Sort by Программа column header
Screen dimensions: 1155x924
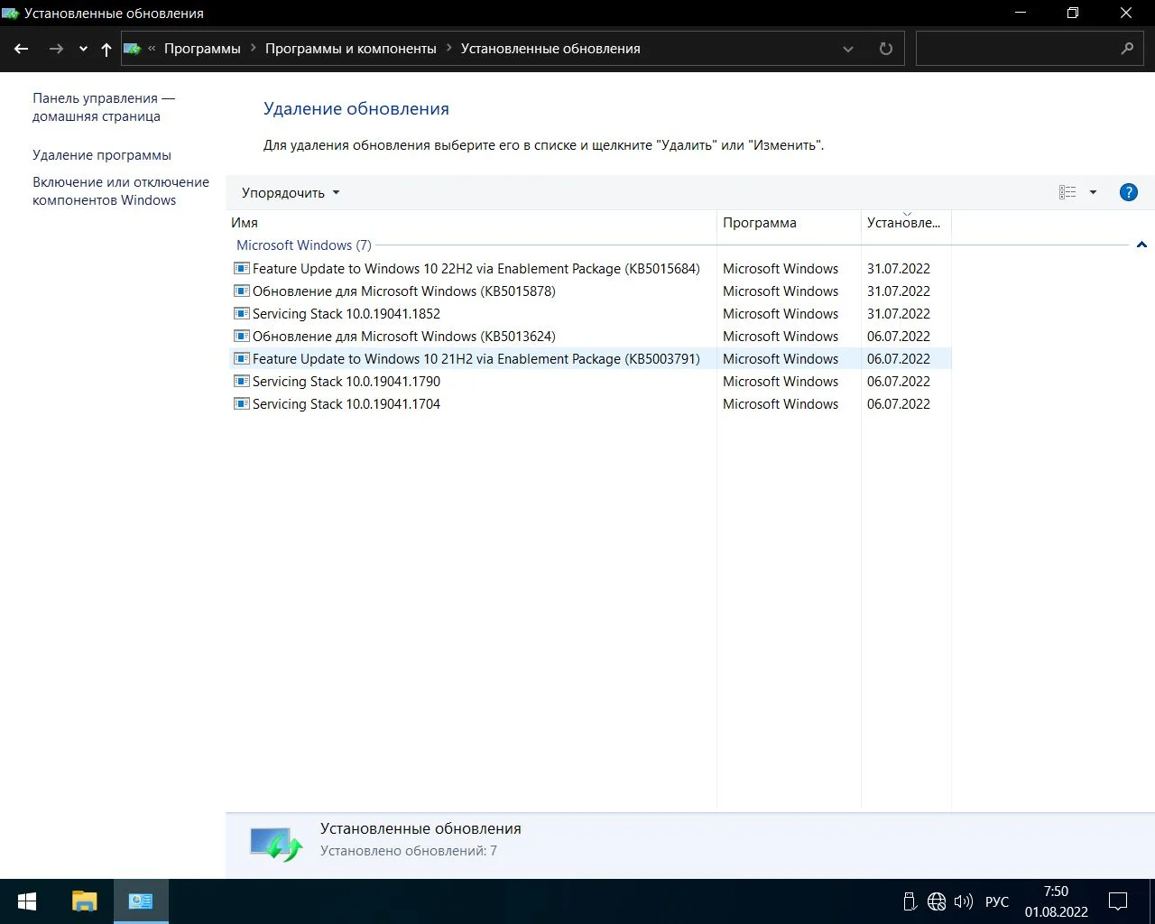[789, 223]
